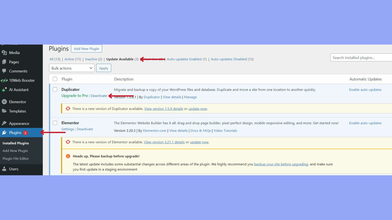Open the 10Web Booster panel
Screen dimensions: 392x220
[22, 80]
